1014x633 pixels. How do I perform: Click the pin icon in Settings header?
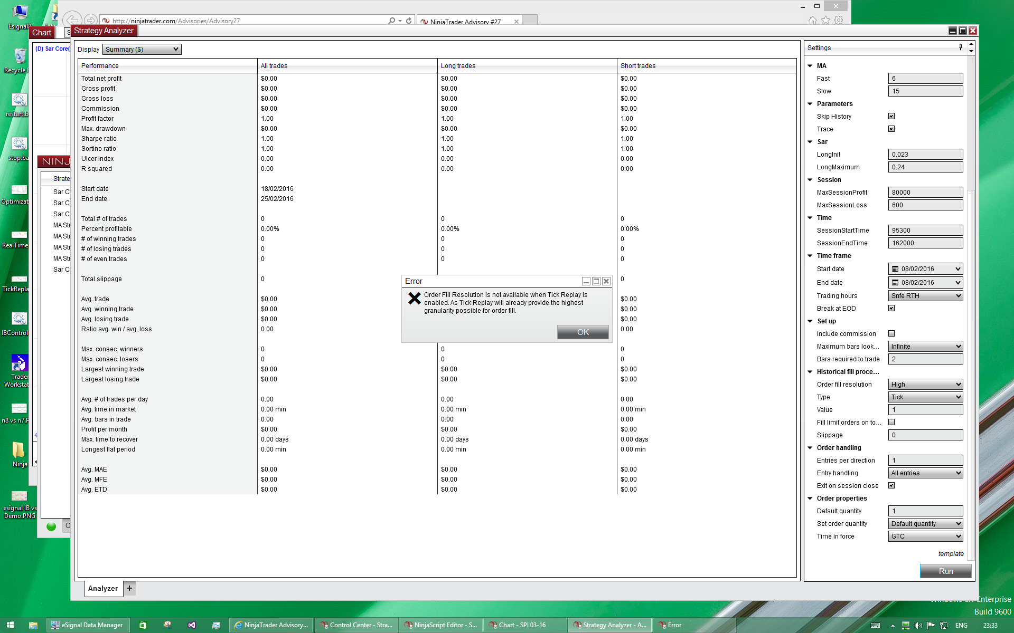click(x=960, y=47)
